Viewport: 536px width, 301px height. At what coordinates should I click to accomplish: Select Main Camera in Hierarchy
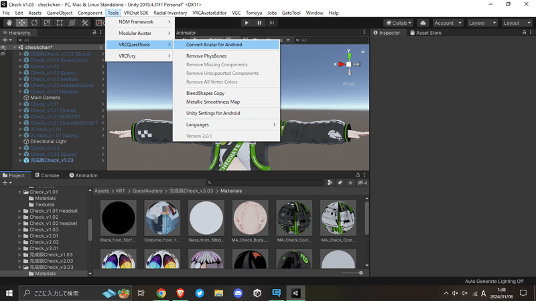(x=45, y=98)
